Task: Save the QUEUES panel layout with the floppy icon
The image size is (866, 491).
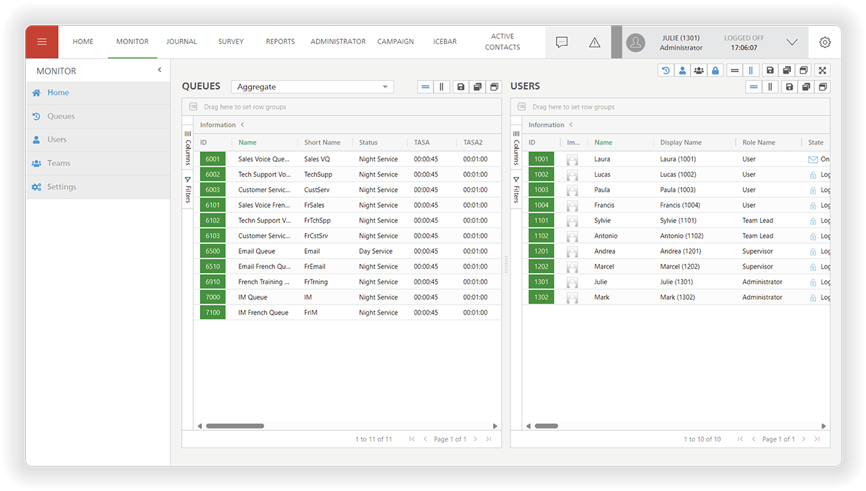Action: (461, 86)
